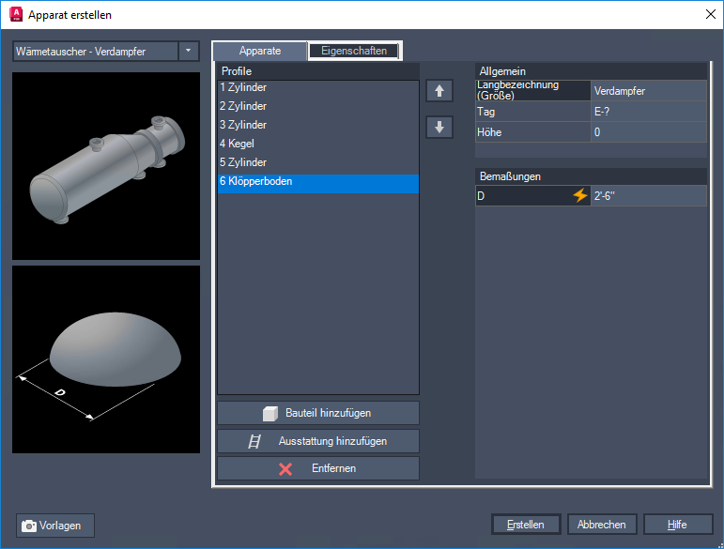Select the 1 Zylinder profile
The height and width of the screenshot is (549, 724).
(x=318, y=87)
